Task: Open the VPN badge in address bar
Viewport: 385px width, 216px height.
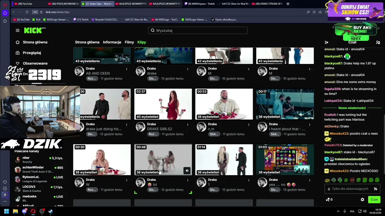Action: pos(35,12)
